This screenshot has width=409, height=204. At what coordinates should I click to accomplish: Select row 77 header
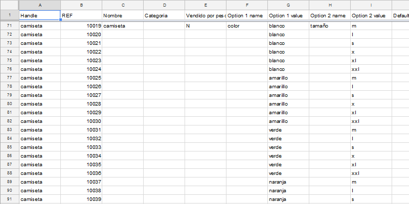[10, 78]
